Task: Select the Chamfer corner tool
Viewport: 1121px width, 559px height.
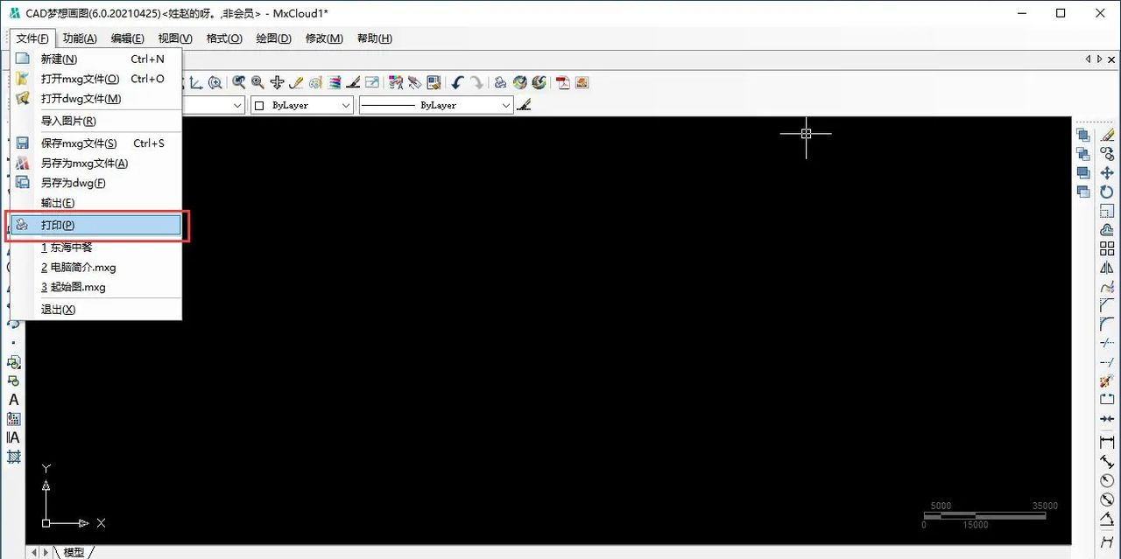Action: point(1107,305)
